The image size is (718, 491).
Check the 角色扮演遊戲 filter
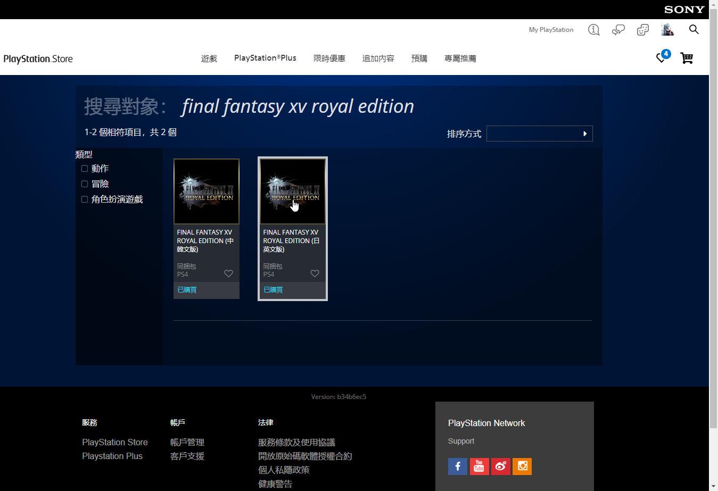click(x=85, y=199)
